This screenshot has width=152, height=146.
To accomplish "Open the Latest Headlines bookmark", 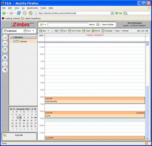I will click(31, 19).
